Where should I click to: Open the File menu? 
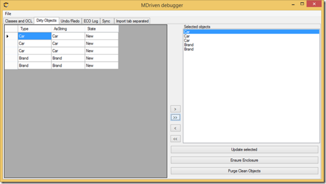[8, 14]
